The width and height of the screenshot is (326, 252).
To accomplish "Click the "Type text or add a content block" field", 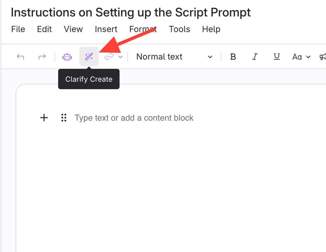I will [134, 118].
